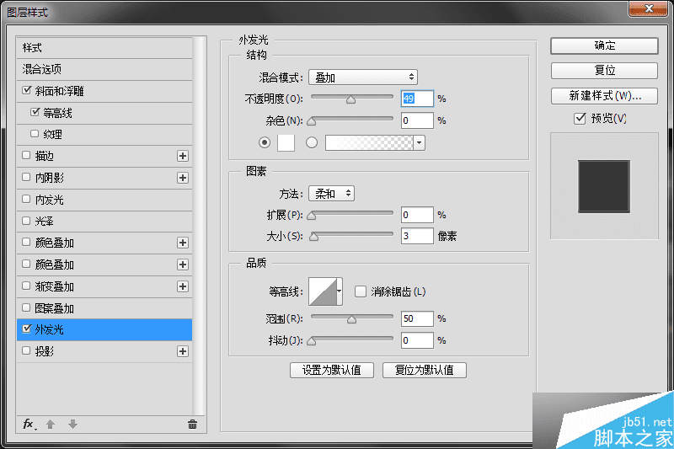Click the 设置为默认值 button

[332, 370]
